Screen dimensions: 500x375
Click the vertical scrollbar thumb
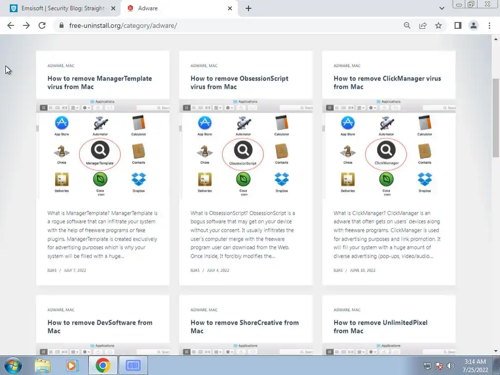point(496,117)
